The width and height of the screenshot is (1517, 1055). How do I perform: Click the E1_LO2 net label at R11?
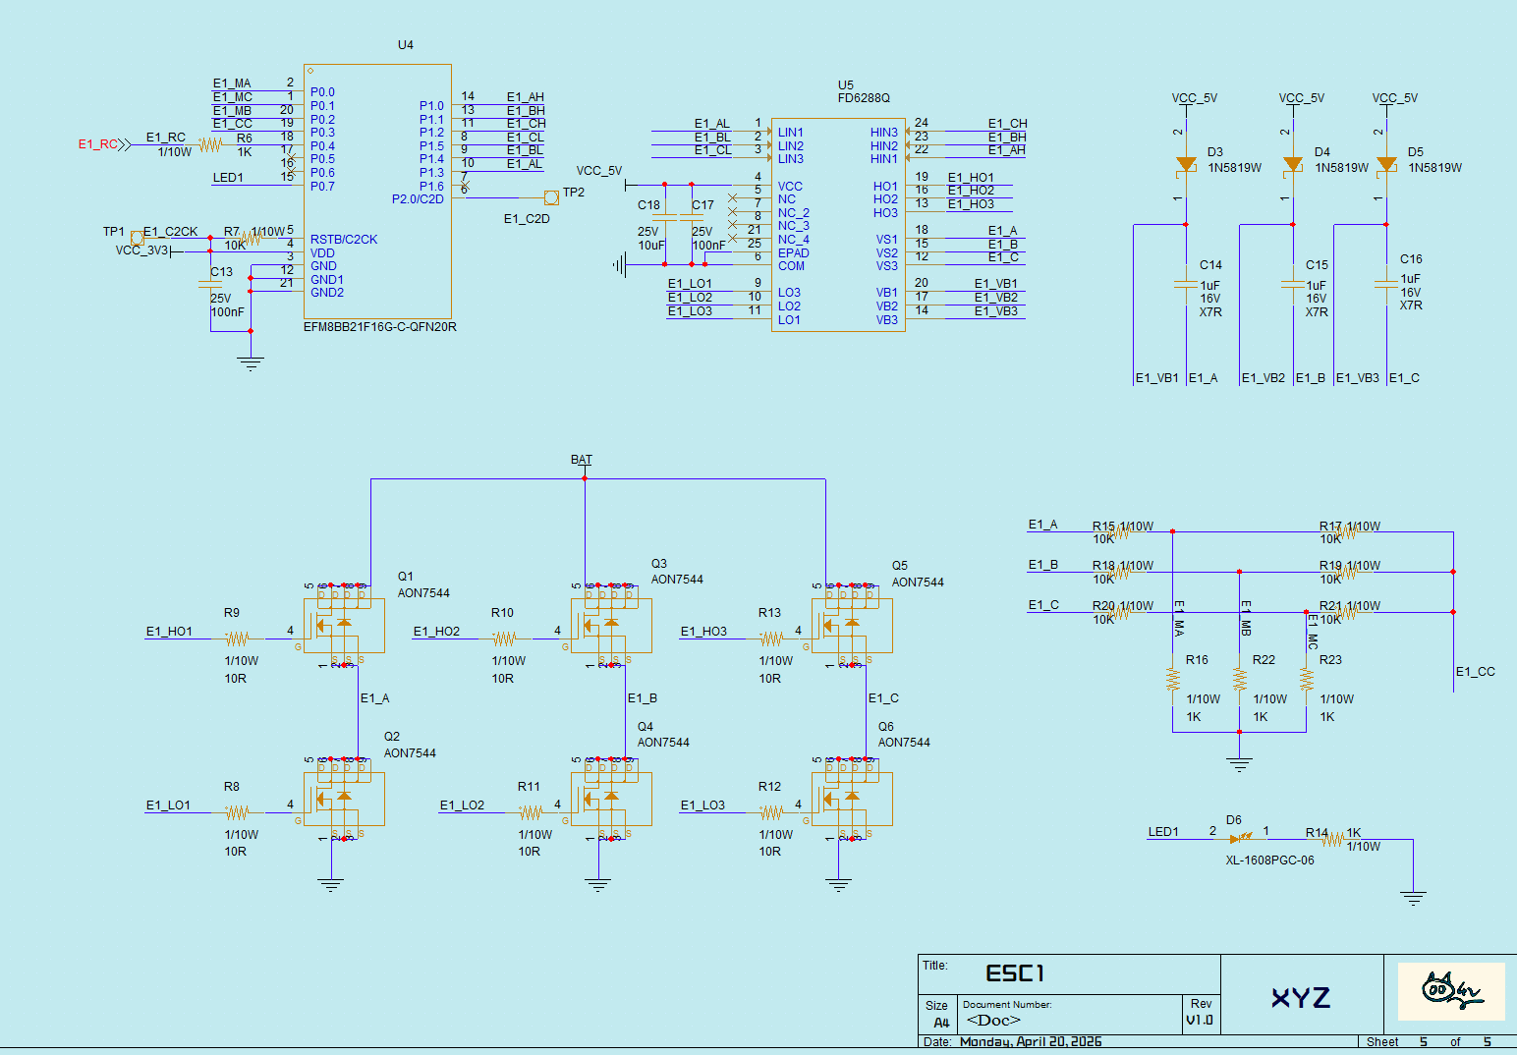pos(462,805)
